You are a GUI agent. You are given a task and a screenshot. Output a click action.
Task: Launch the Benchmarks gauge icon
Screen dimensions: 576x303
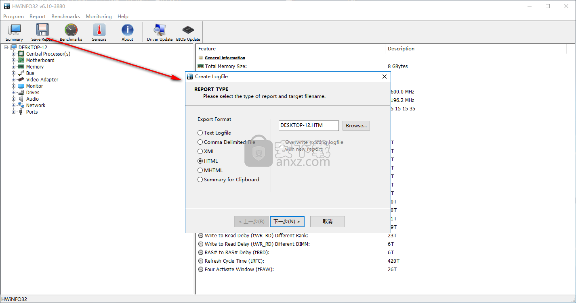[x=71, y=30]
